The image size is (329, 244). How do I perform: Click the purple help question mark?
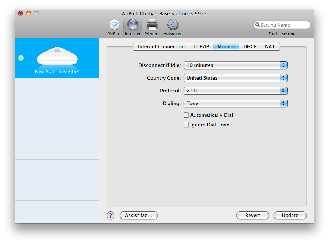pos(110,216)
